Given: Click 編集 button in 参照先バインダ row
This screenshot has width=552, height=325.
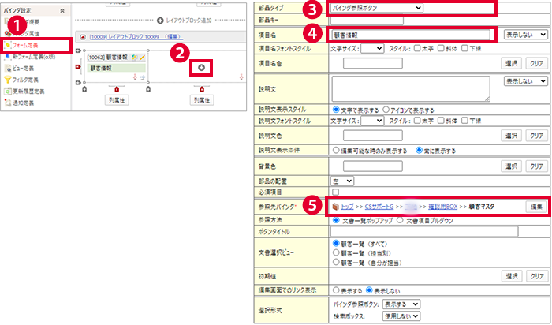Looking at the screenshot, I should coord(536,207).
